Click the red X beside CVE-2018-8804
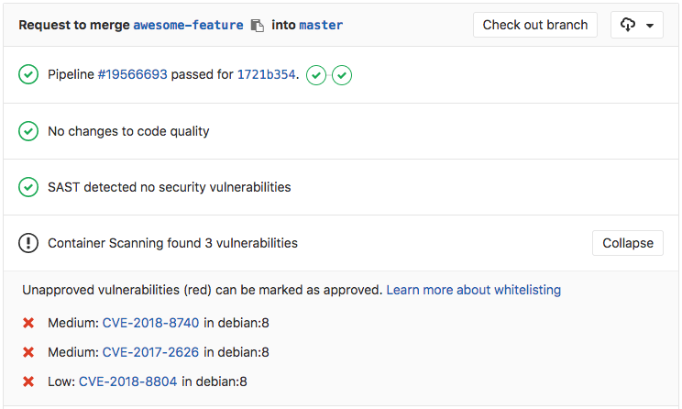This screenshot has width=682, height=409. point(28,381)
